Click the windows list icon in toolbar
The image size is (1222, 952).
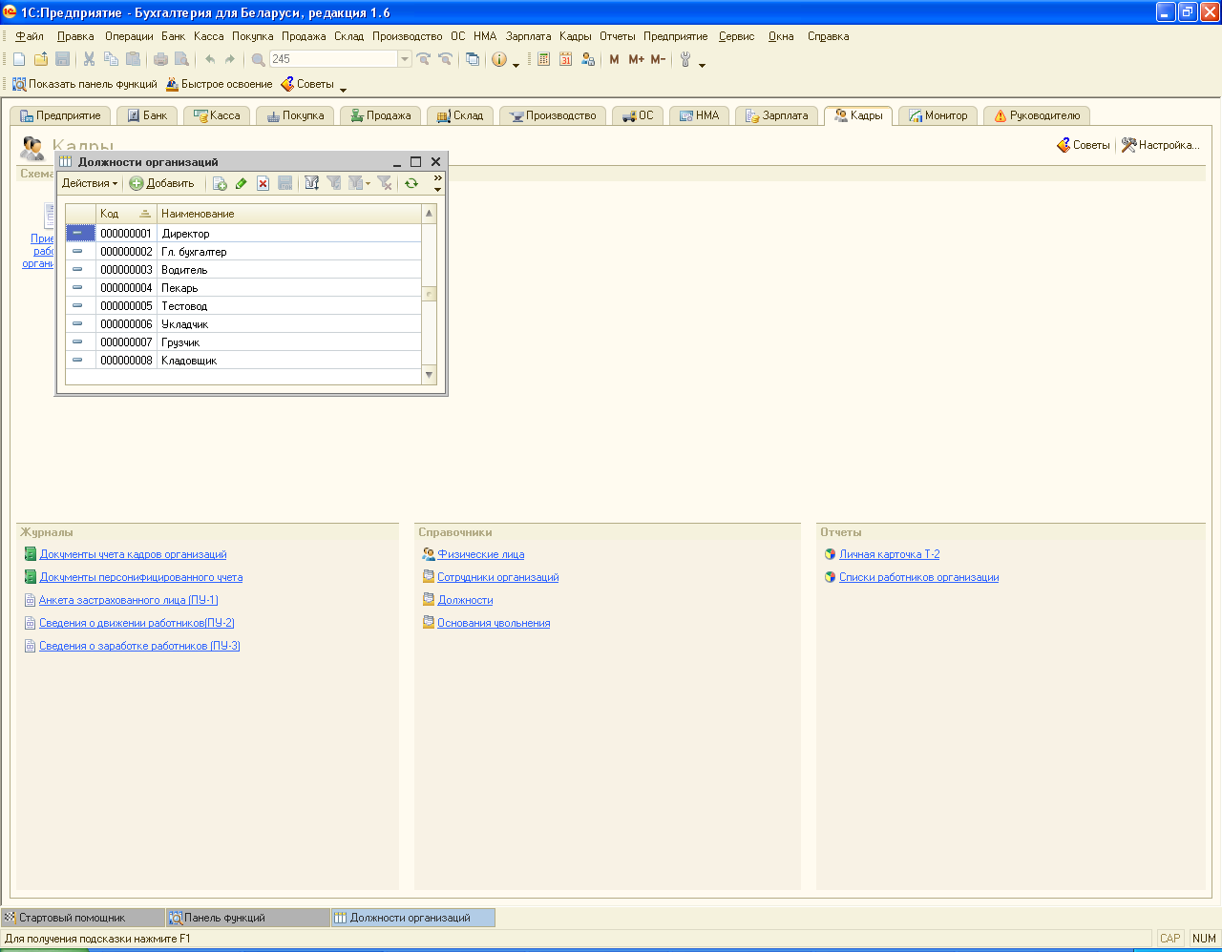tap(473, 59)
